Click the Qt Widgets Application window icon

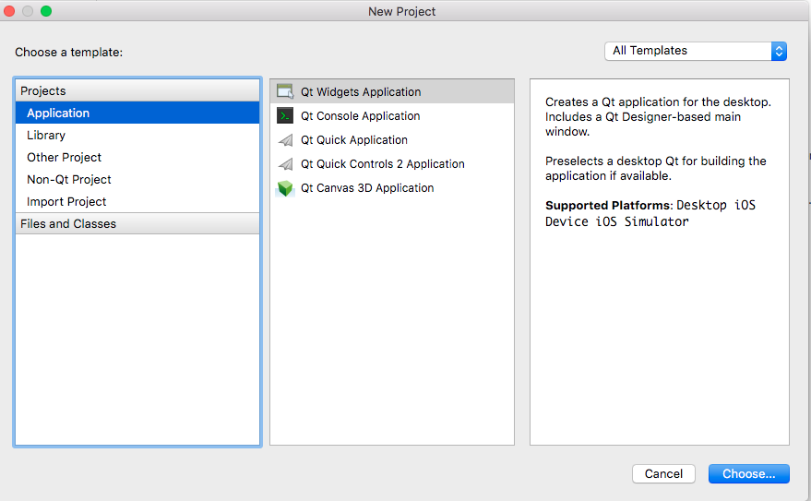pos(285,91)
